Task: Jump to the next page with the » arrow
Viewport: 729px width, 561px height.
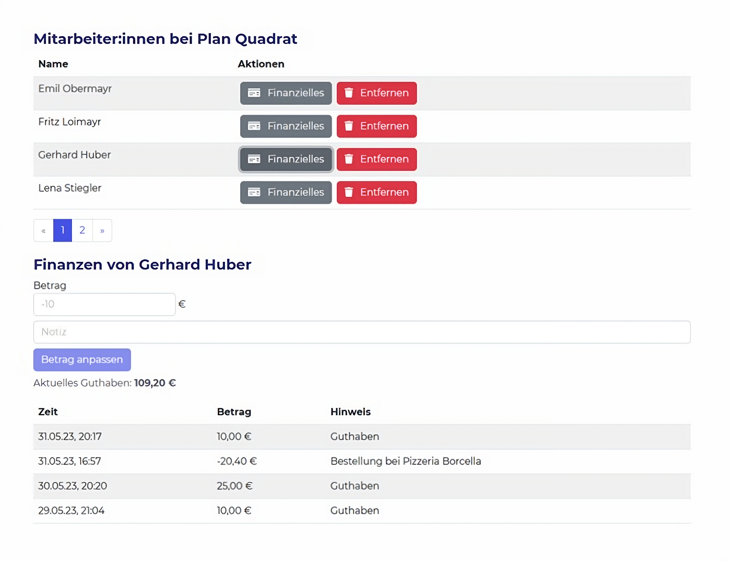Action: (x=102, y=230)
